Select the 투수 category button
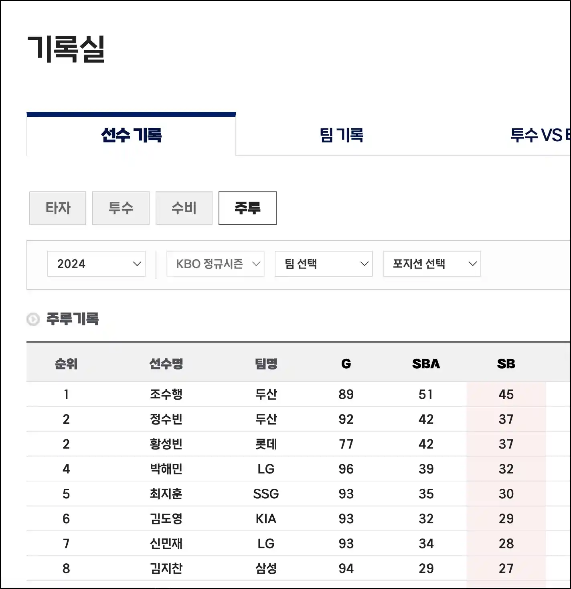Screen dimensions: 571x589 click(x=121, y=208)
